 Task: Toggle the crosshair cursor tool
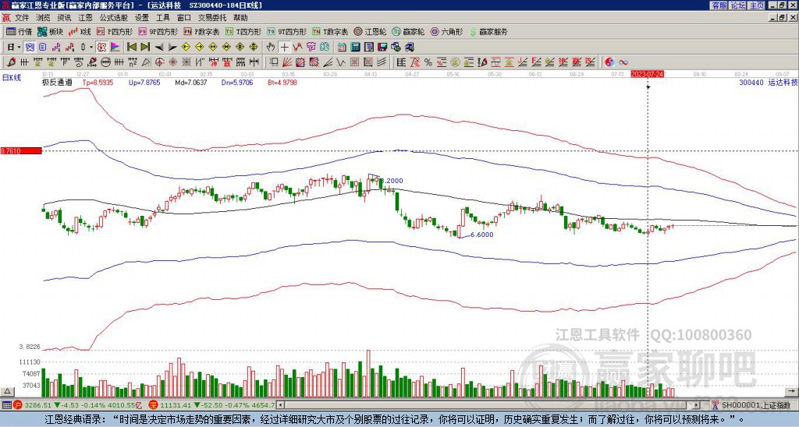pyautogui.click(x=284, y=48)
